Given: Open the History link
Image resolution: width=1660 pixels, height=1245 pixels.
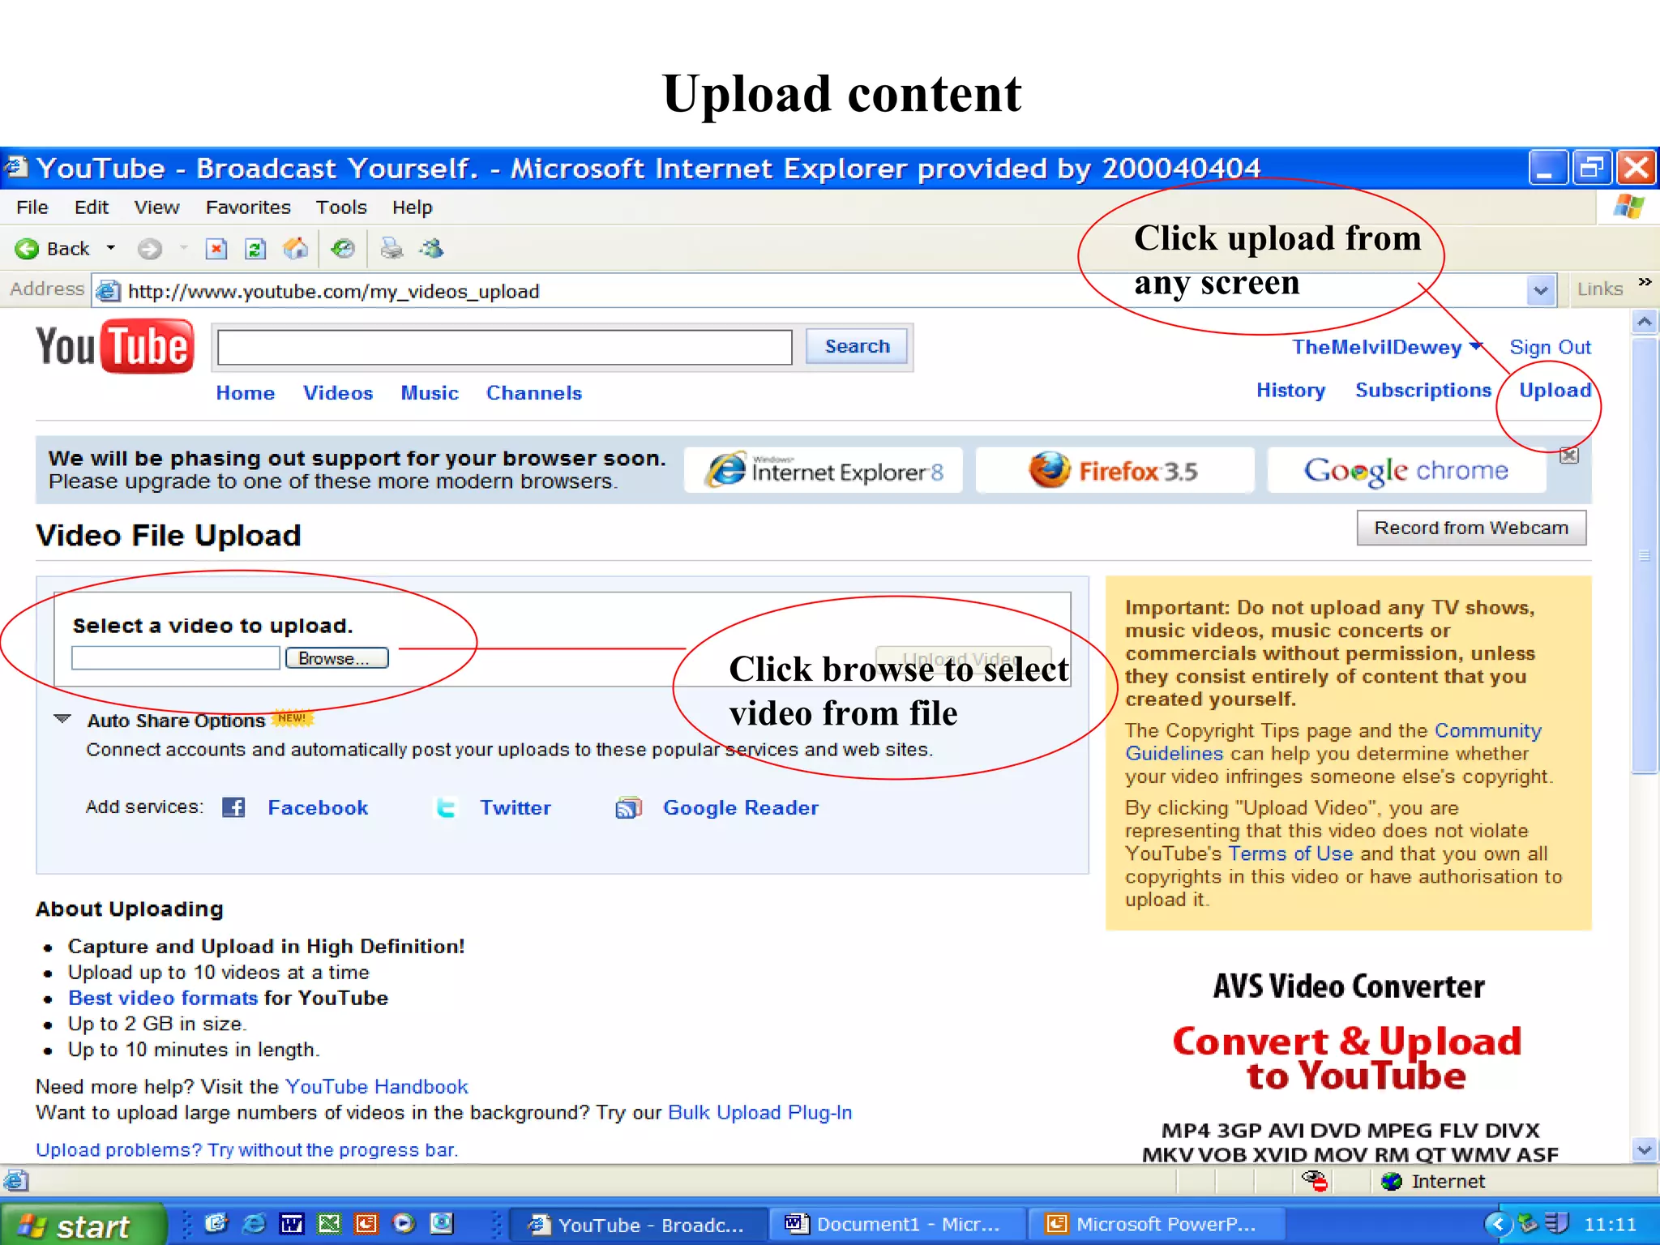Looking at the screenshot, I should pyautogui.click(x=1290, y=391).
